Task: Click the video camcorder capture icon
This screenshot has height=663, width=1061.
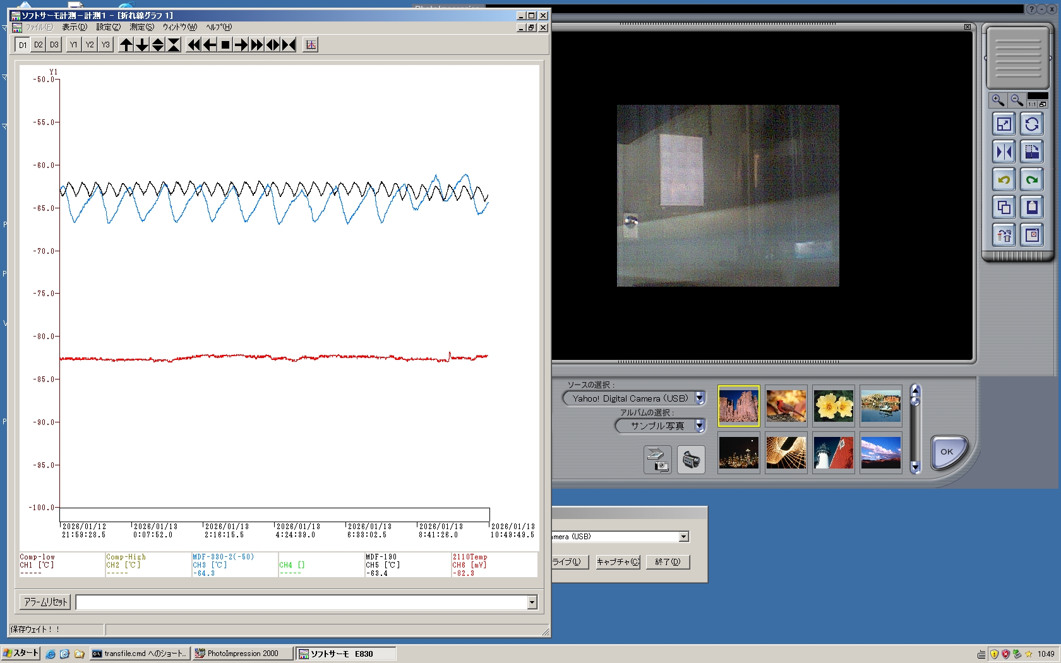Action: pos(691,460)
